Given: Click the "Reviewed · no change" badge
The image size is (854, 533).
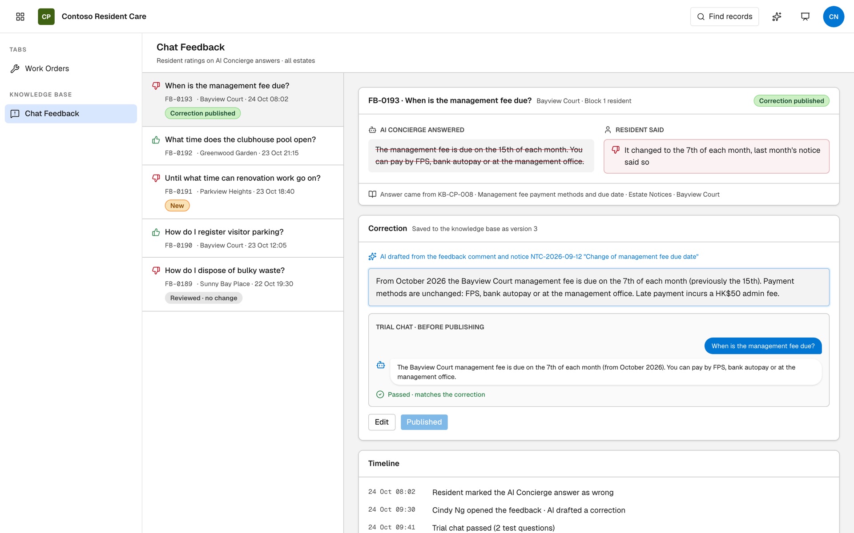Looking at the screenshot, I should [204, 298].
